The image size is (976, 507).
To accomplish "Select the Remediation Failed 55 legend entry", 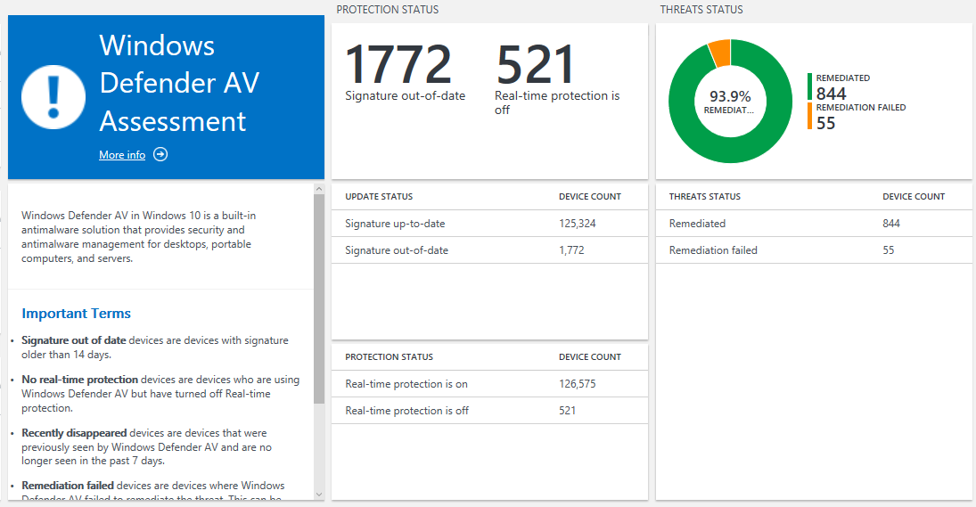I will pyautogui.click(x=859, y=117).
